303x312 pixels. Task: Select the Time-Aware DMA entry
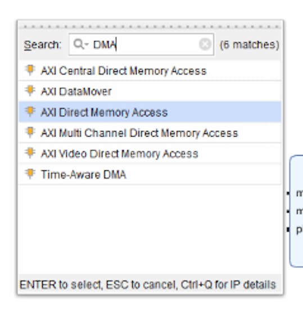click(x=150, y=174)
